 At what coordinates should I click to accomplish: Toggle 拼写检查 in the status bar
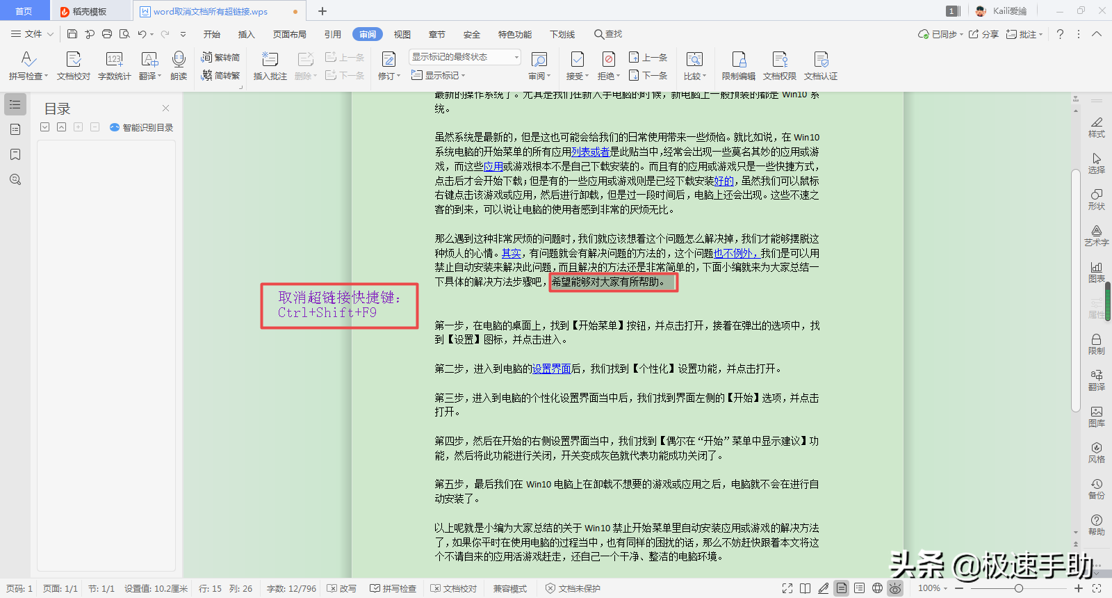393,588
